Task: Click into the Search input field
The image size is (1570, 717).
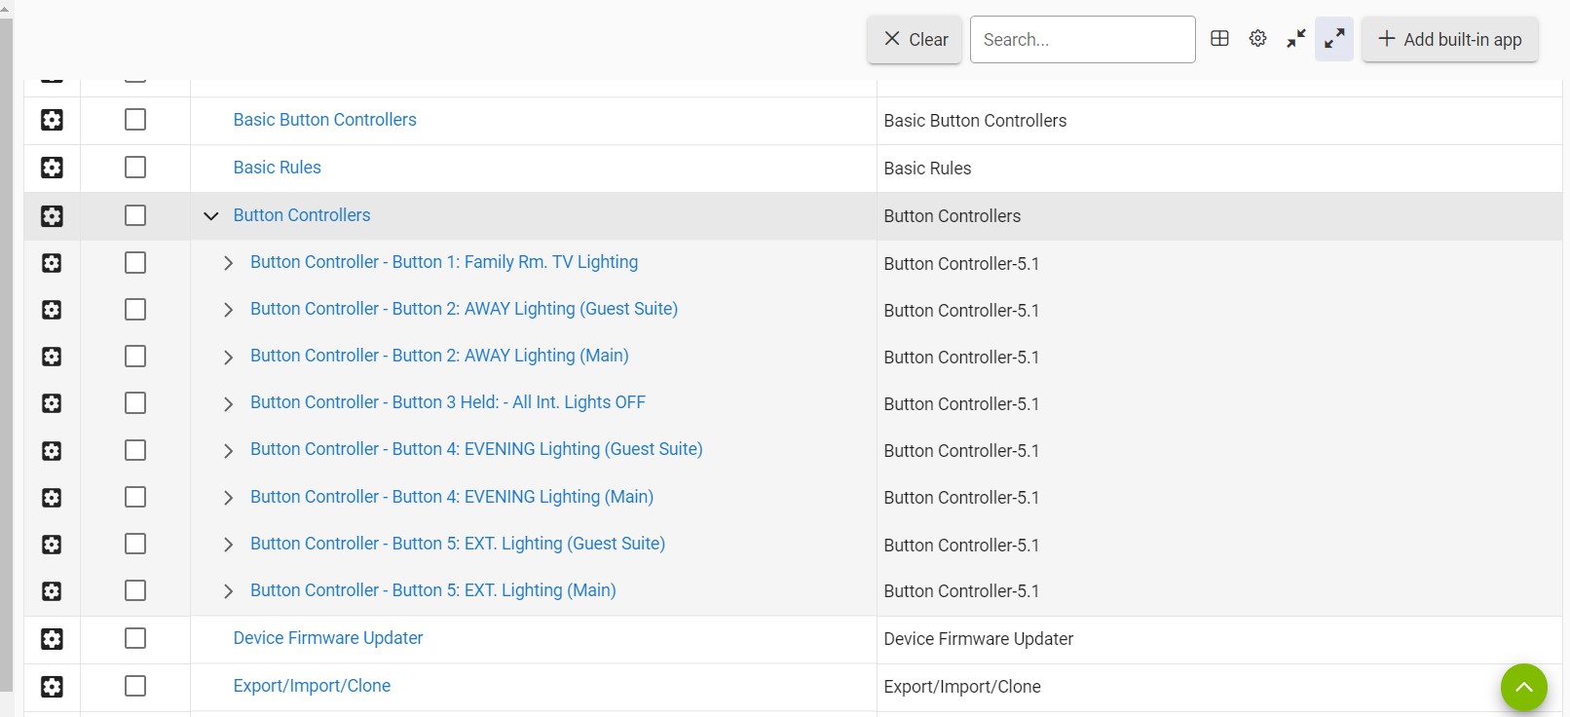Action: click(1081, 40)
